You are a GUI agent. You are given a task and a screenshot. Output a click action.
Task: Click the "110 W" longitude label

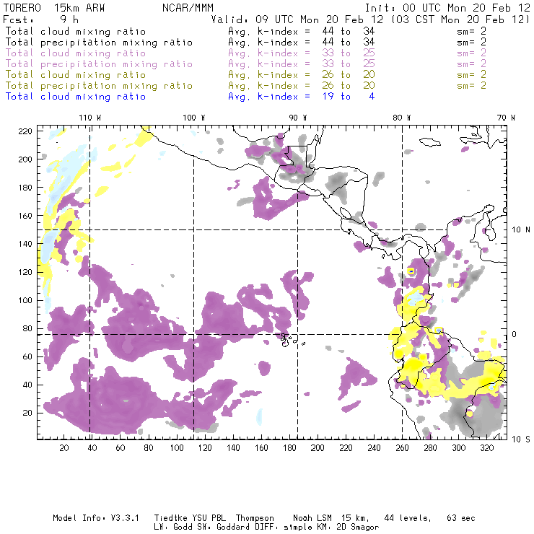pyautogui.click(x=89, y=117)
